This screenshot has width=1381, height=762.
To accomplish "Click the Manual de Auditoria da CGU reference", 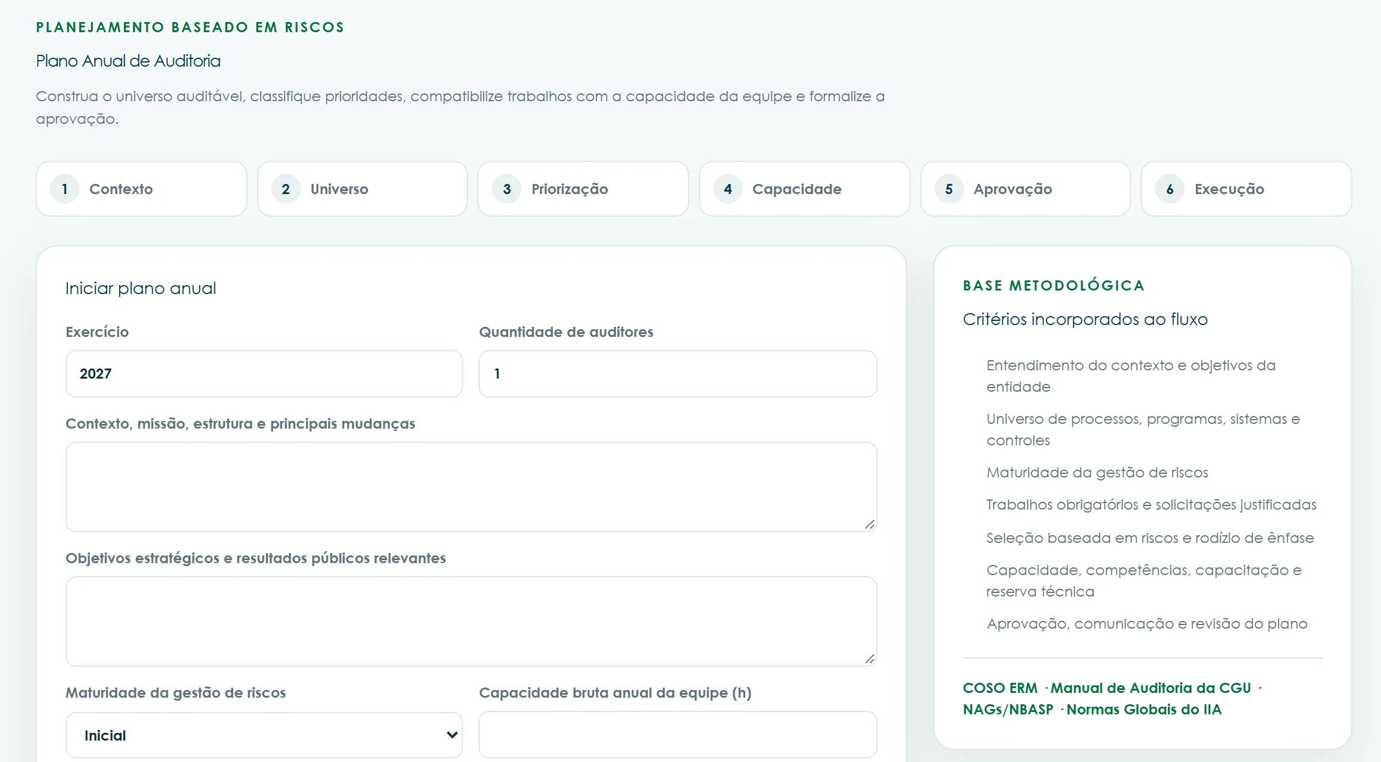I will (x=1151, y=688).
